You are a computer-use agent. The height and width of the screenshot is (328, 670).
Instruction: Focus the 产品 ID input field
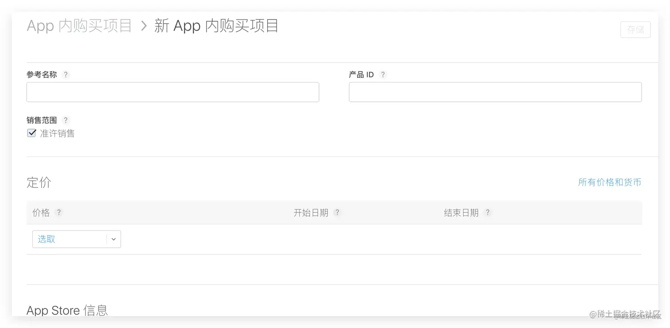pos(495,92)
